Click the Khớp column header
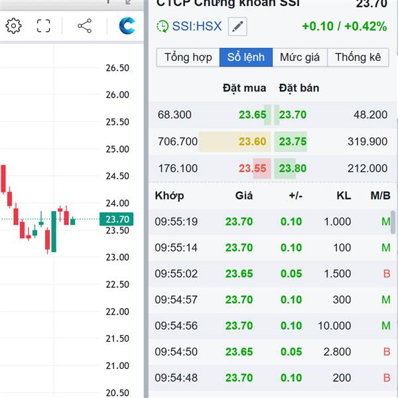Image resolution: width=398 pixels, height=398 pixels. pyautogui.click(x=170, y=196)
